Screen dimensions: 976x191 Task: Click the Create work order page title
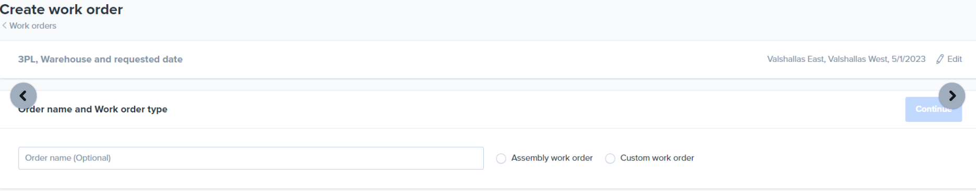(x=62, y=9)
